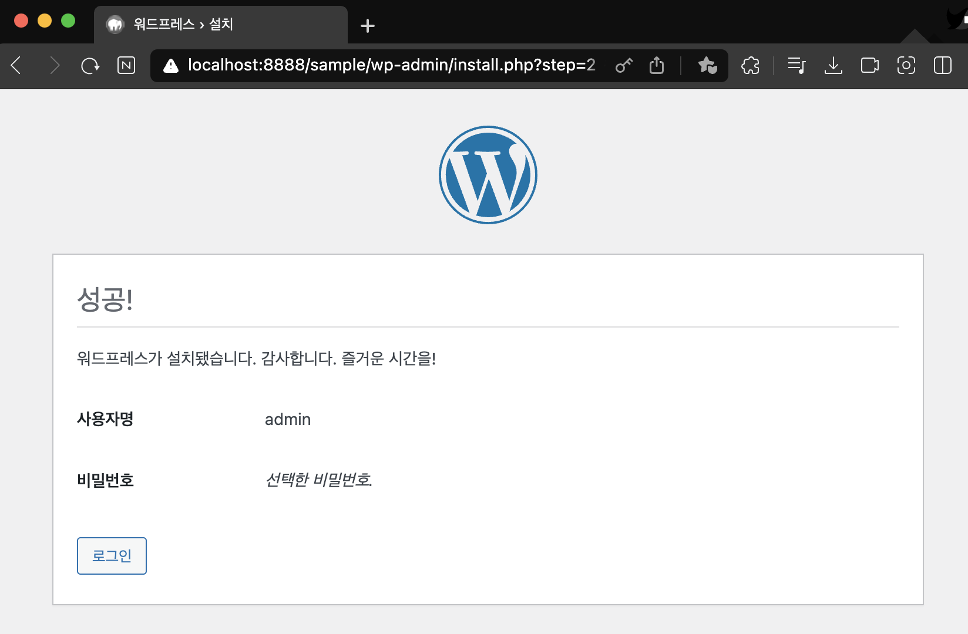Click the browser forward arrow
This screenshot has height=634, width=968.
click(x=55, y=65)
